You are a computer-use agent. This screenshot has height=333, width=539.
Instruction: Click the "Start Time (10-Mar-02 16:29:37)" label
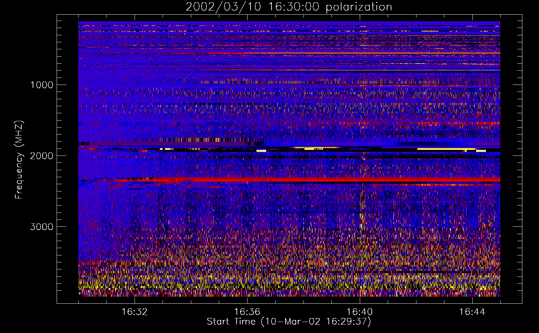tap(289, 322)
